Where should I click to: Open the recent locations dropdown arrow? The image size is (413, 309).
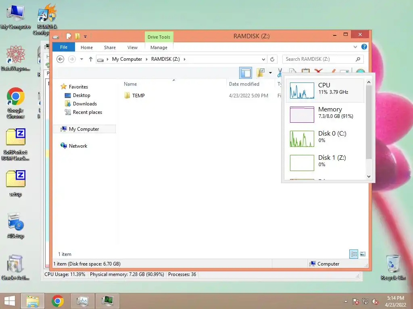click(x=81, y=59)
